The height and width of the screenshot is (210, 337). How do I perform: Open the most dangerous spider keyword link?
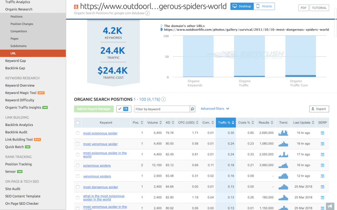100,187
